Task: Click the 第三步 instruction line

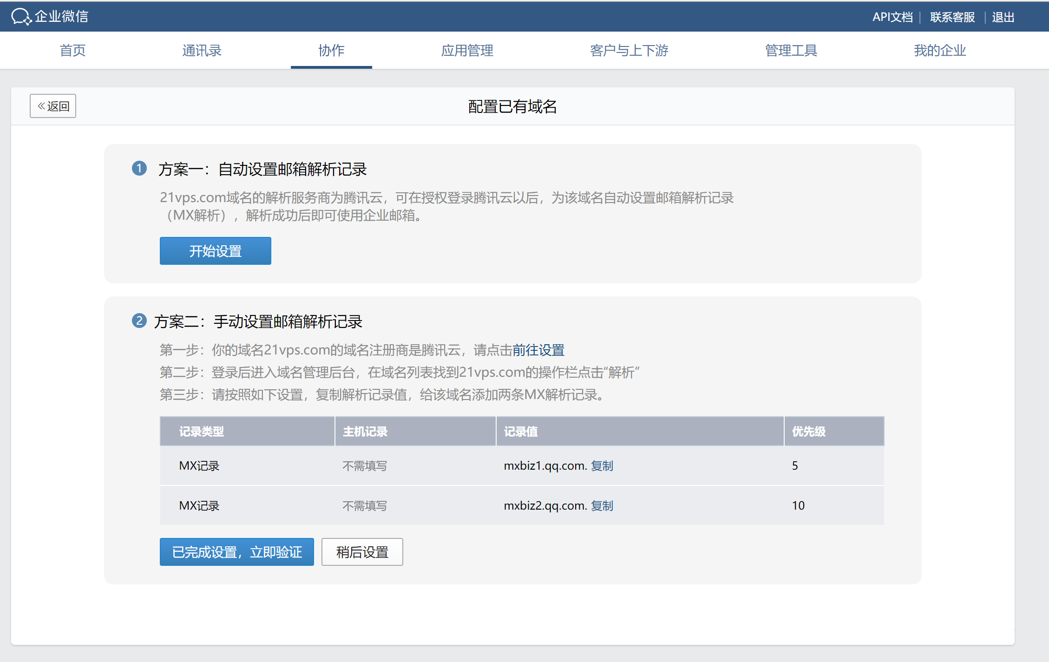Action: click(x=383, y=394)
